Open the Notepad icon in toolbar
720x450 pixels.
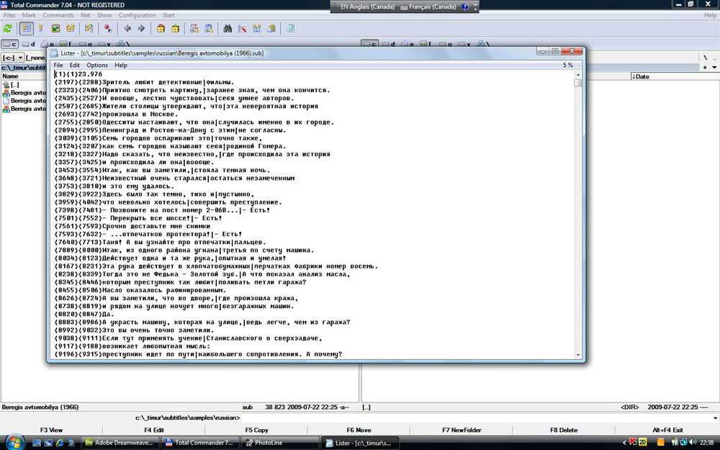coord(291,29)
